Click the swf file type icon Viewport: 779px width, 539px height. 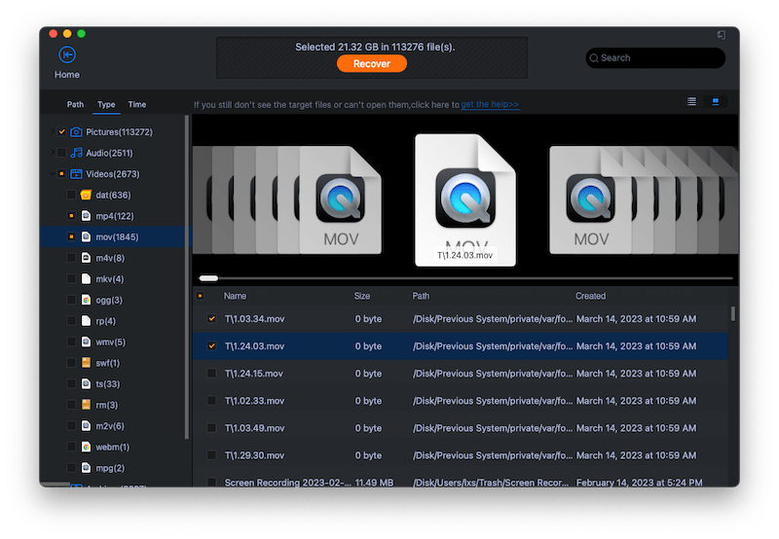pos(86,363)
